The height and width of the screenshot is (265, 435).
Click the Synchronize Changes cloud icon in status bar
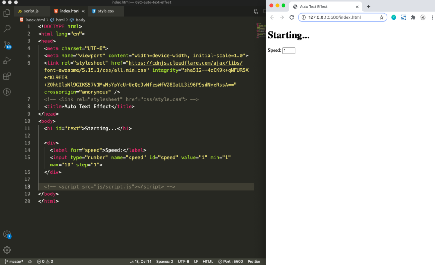pyautogui.click(x=30, y=262)
